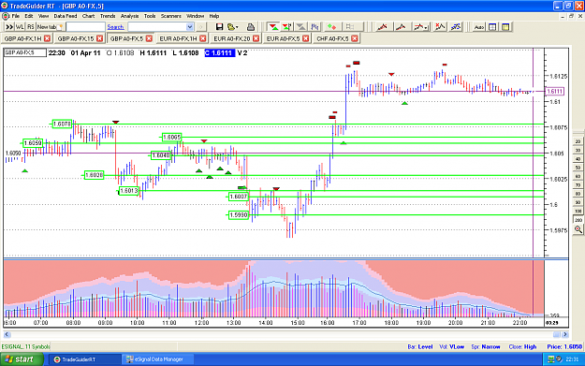585x366 pixels.
Task: Click the GBP A0-FX,5 symbol box on chart
Action: click(25, 52)
